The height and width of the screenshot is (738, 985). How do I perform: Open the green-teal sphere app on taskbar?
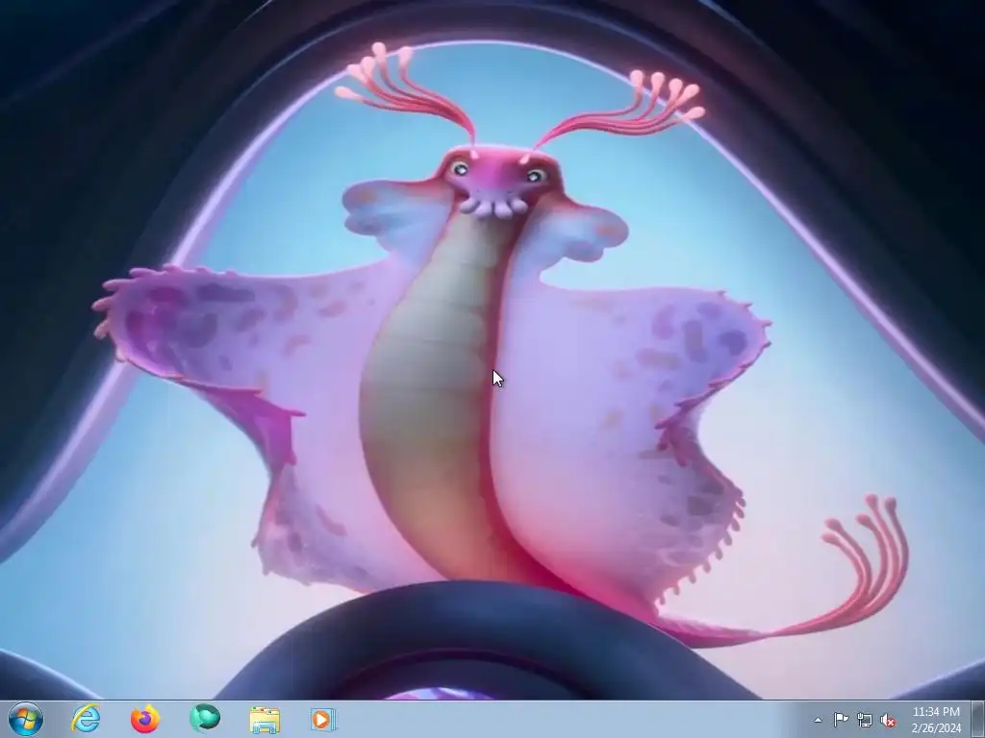pyautogui.click(x=205, y=719)
